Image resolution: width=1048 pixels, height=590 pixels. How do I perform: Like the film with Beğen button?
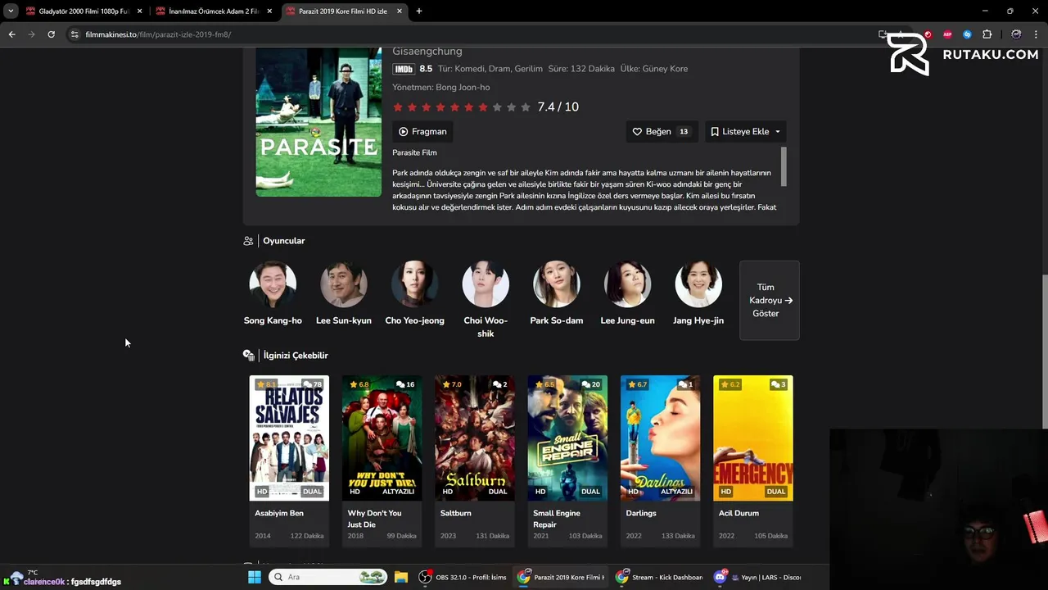pos(662,131)
